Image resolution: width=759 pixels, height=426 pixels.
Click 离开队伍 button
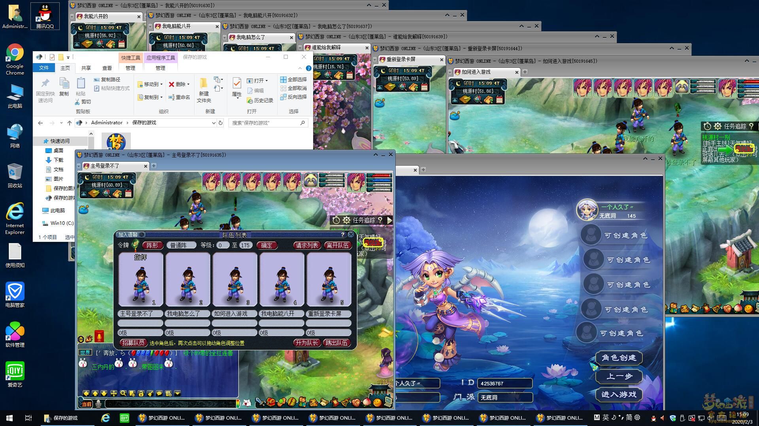338,245
